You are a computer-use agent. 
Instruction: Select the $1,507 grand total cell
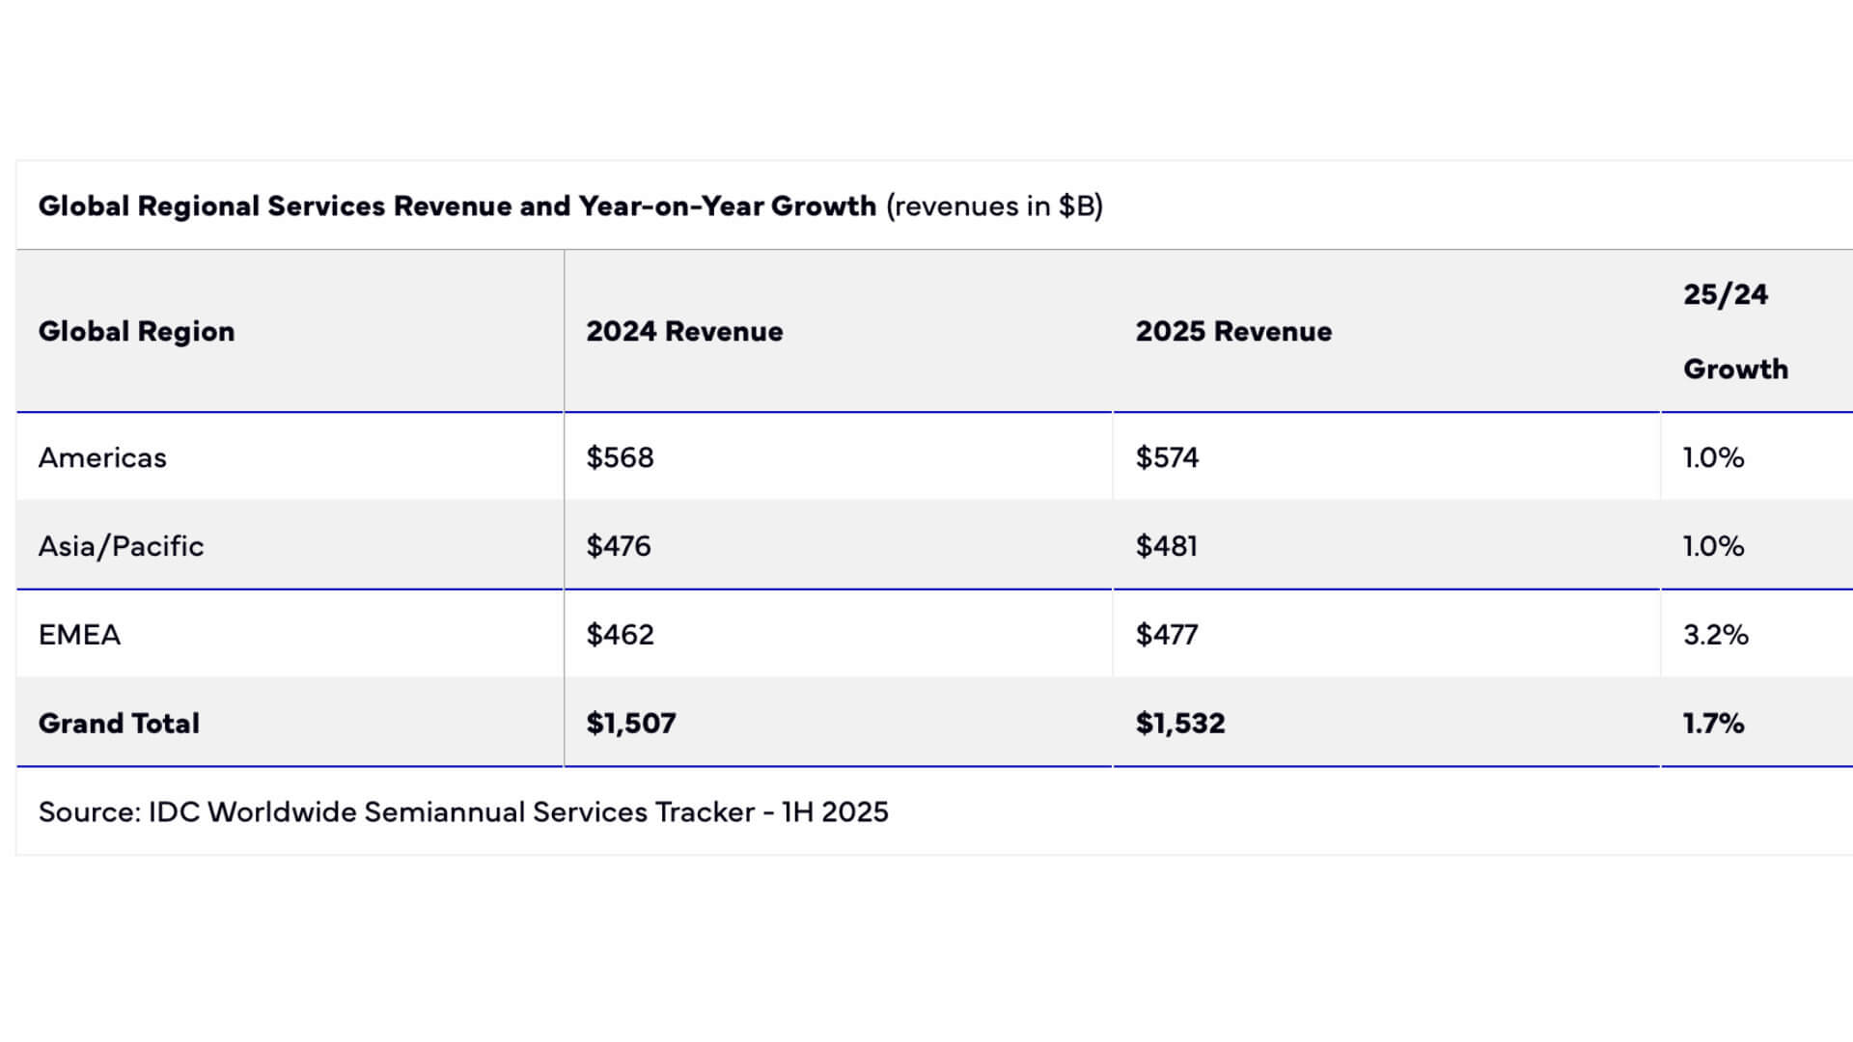630,724
